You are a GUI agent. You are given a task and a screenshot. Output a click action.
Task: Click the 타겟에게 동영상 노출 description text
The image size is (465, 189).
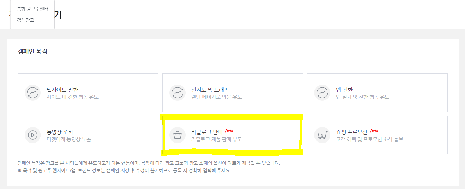point(69,139)
